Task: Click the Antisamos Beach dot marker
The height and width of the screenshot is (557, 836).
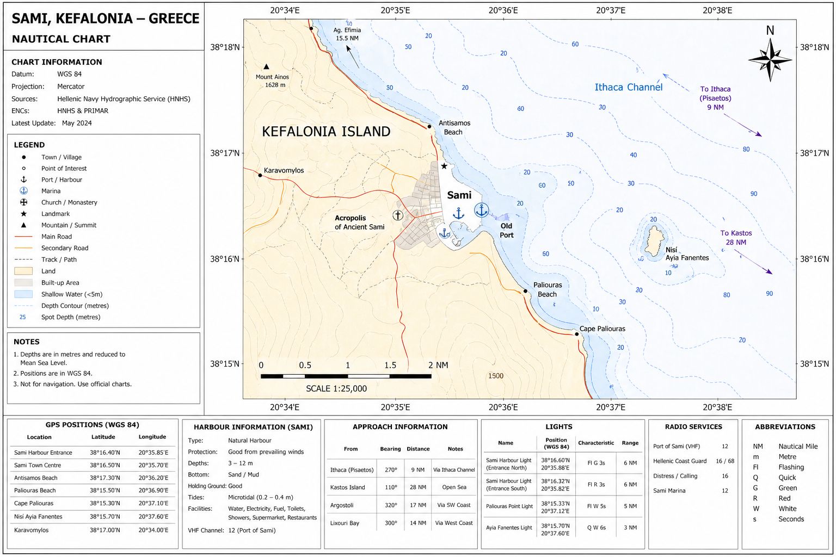Action: 429,126
